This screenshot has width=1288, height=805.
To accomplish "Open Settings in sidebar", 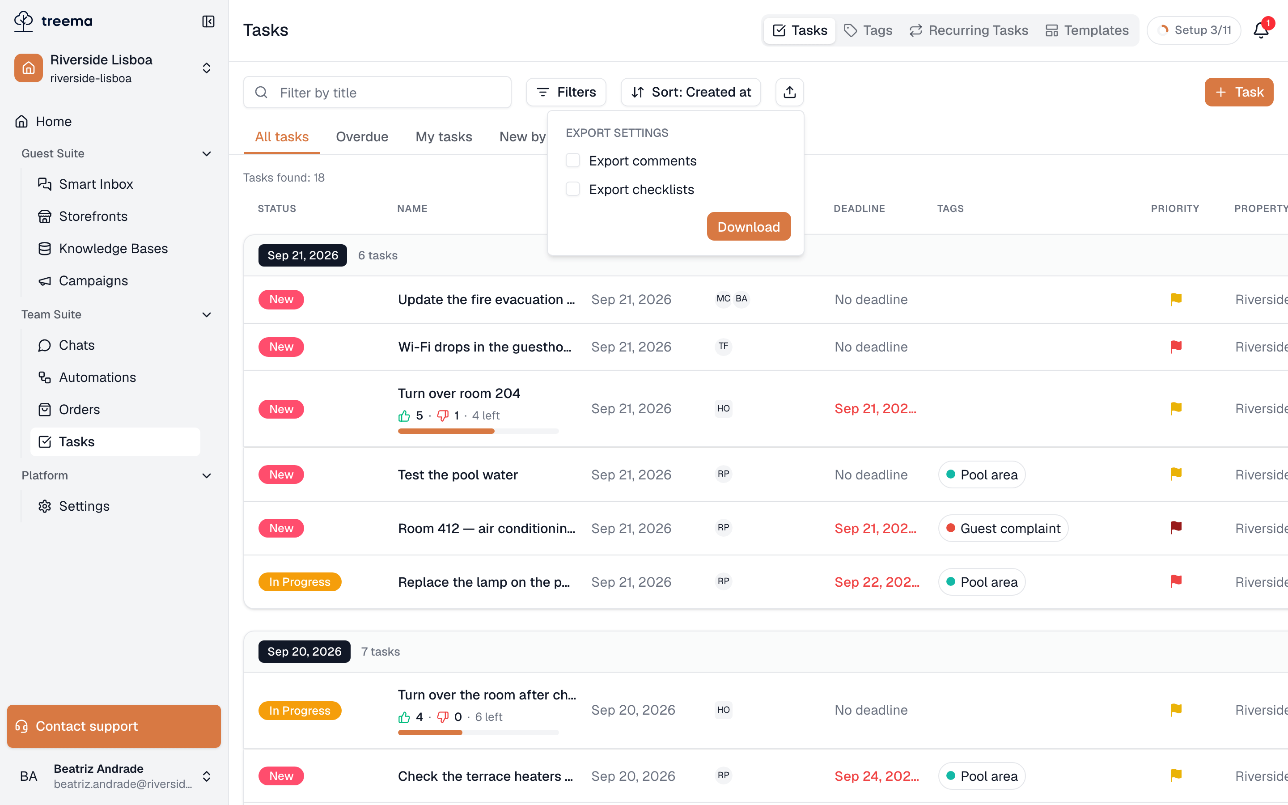I will click(115, 506).
